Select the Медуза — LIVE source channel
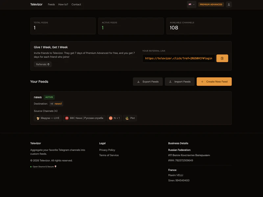The width and height of the screenshot is (263, 197). 48,118
